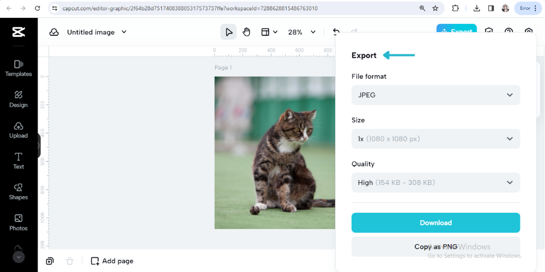Screen dimensions: 545x272
Task: Open the Photos panel
Action: pyautogui.click(x=19, y=222)
